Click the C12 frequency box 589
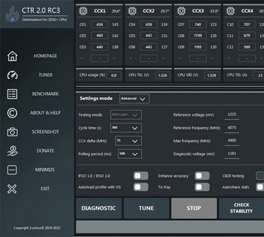The image size is (264, 237). [x=247, y=47]
